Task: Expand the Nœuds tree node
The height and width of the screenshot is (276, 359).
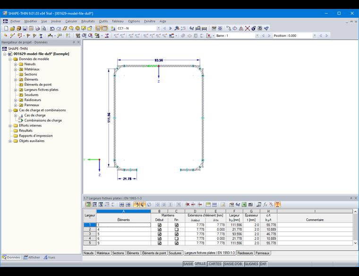Action: pyautogui.click(x=16, y=64)
